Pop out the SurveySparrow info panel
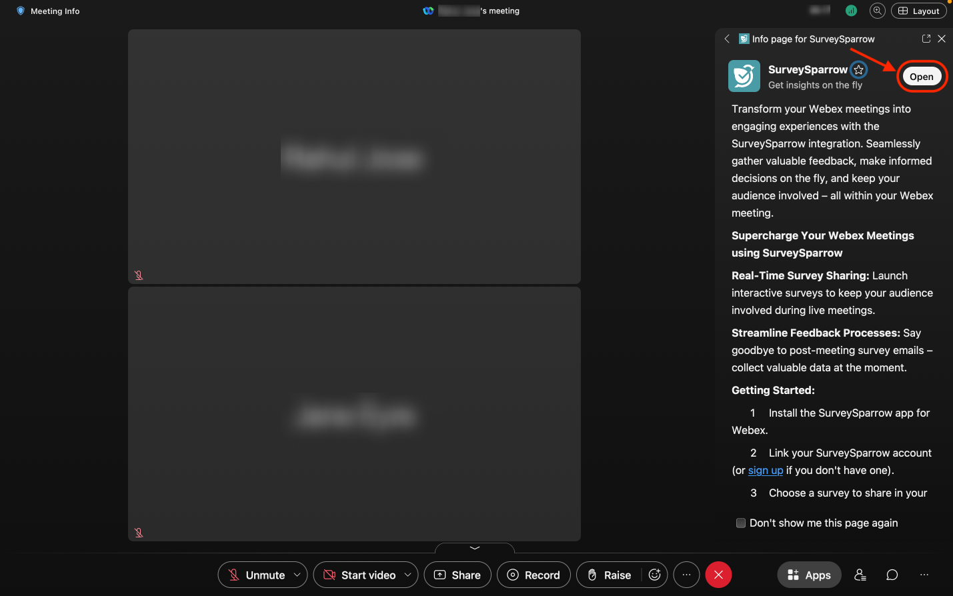Viewport: 953px width, 596px height. point(926,39)
